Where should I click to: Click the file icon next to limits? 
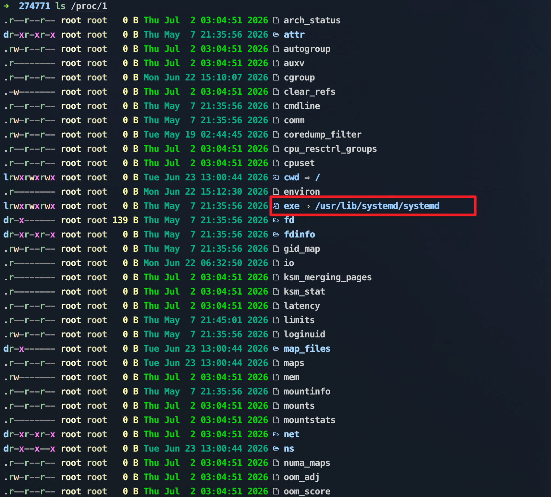(276, 320)
